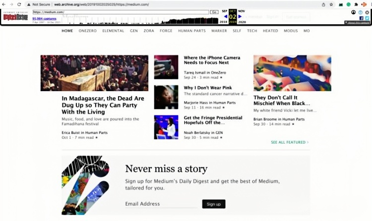Expand the About this capture panel
The image size is (372, 221).
coord(357,22)
